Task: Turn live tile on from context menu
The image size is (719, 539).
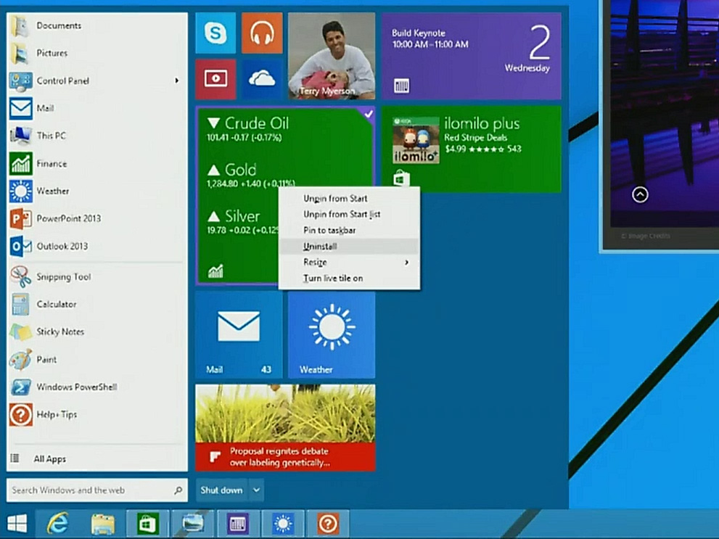Action: (333, 278)
